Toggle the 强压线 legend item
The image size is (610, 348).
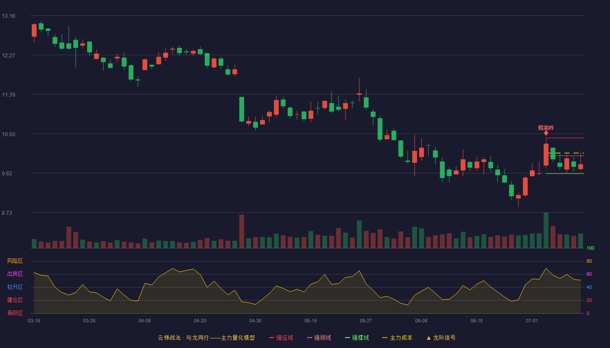tap(281, 338)
